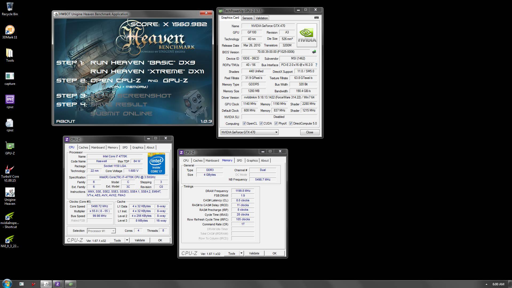Expand Tools dropdown arrow in CPU window

click(x=127, y=240)
